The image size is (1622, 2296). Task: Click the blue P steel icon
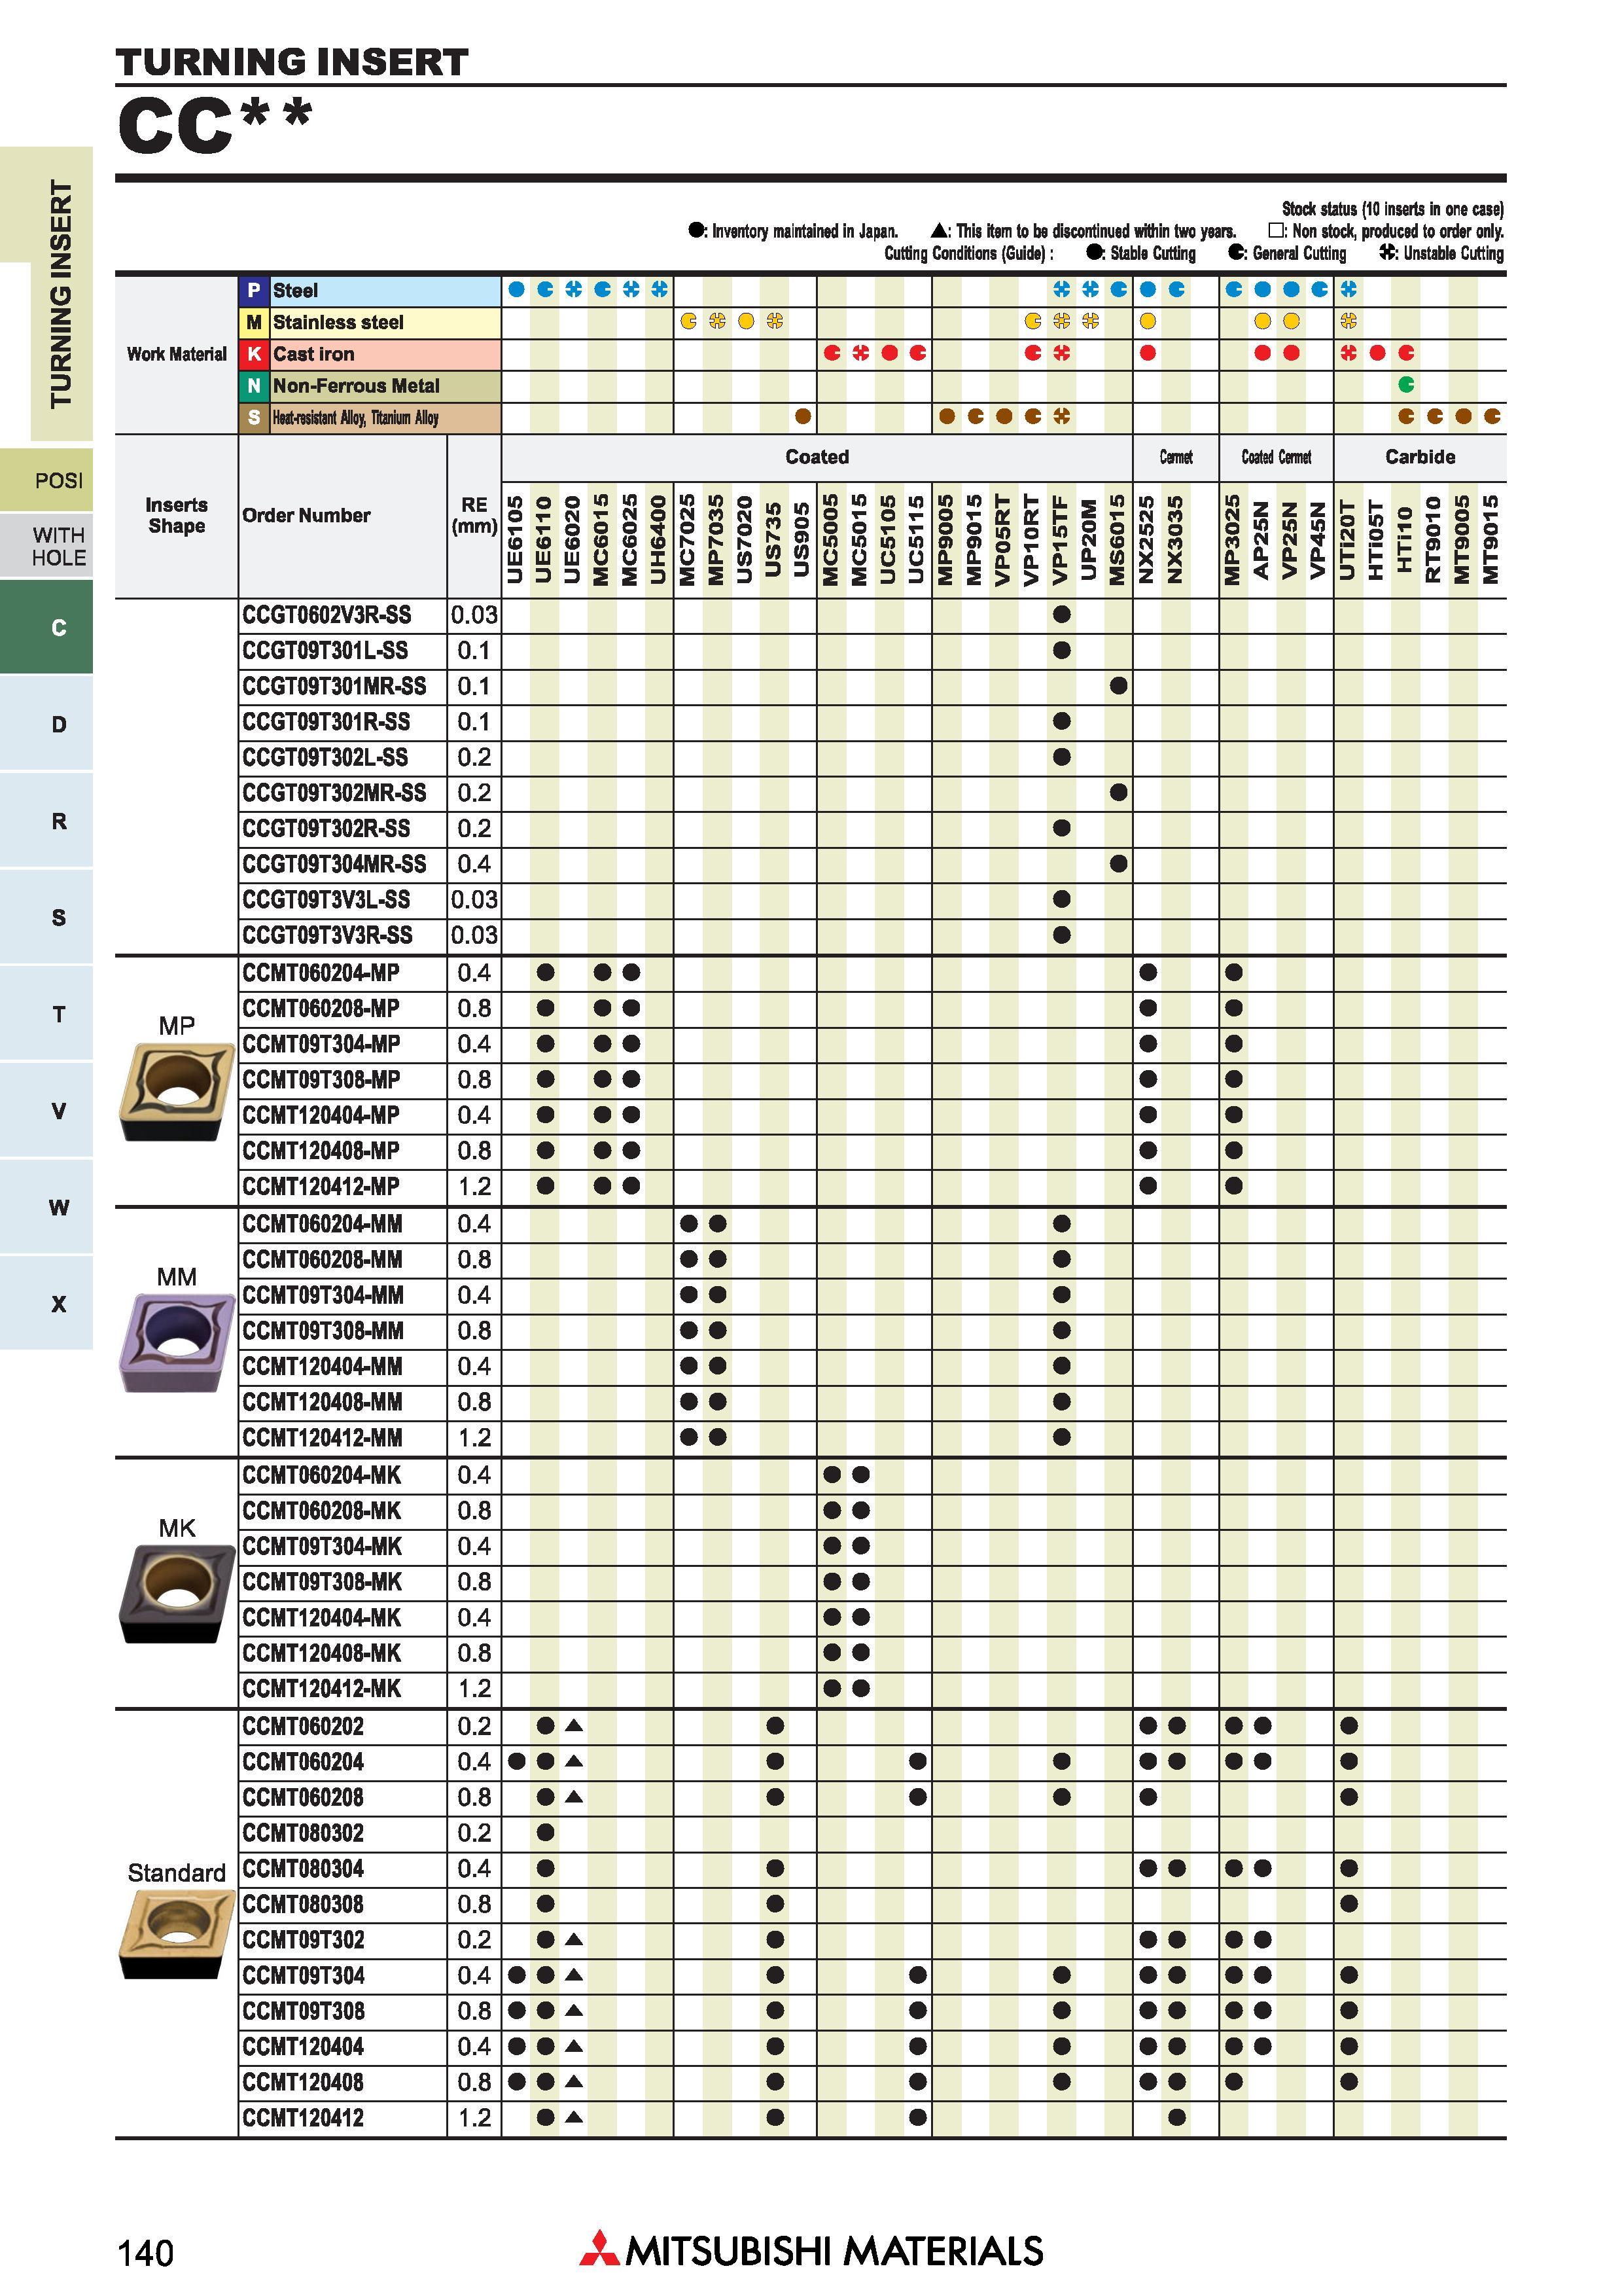tap(254, 291)
